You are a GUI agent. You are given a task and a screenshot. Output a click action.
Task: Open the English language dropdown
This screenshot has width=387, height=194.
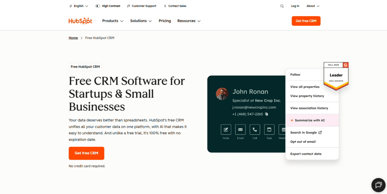79,6
